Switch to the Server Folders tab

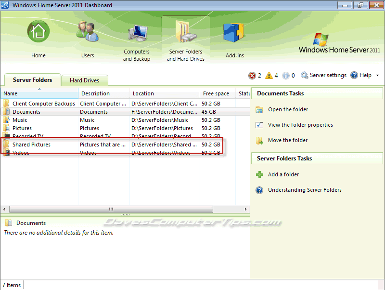tap(32, 80)
